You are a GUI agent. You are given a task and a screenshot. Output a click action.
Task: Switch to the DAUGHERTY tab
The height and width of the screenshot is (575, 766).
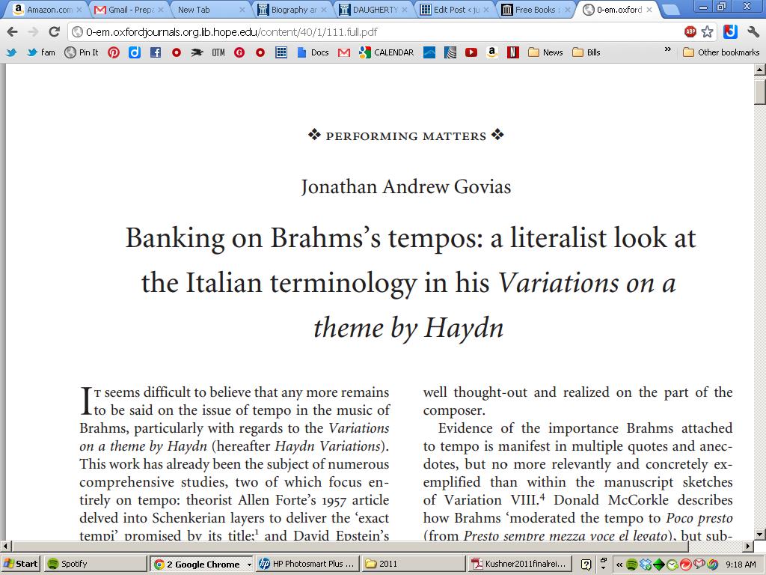tap(373, 9)
